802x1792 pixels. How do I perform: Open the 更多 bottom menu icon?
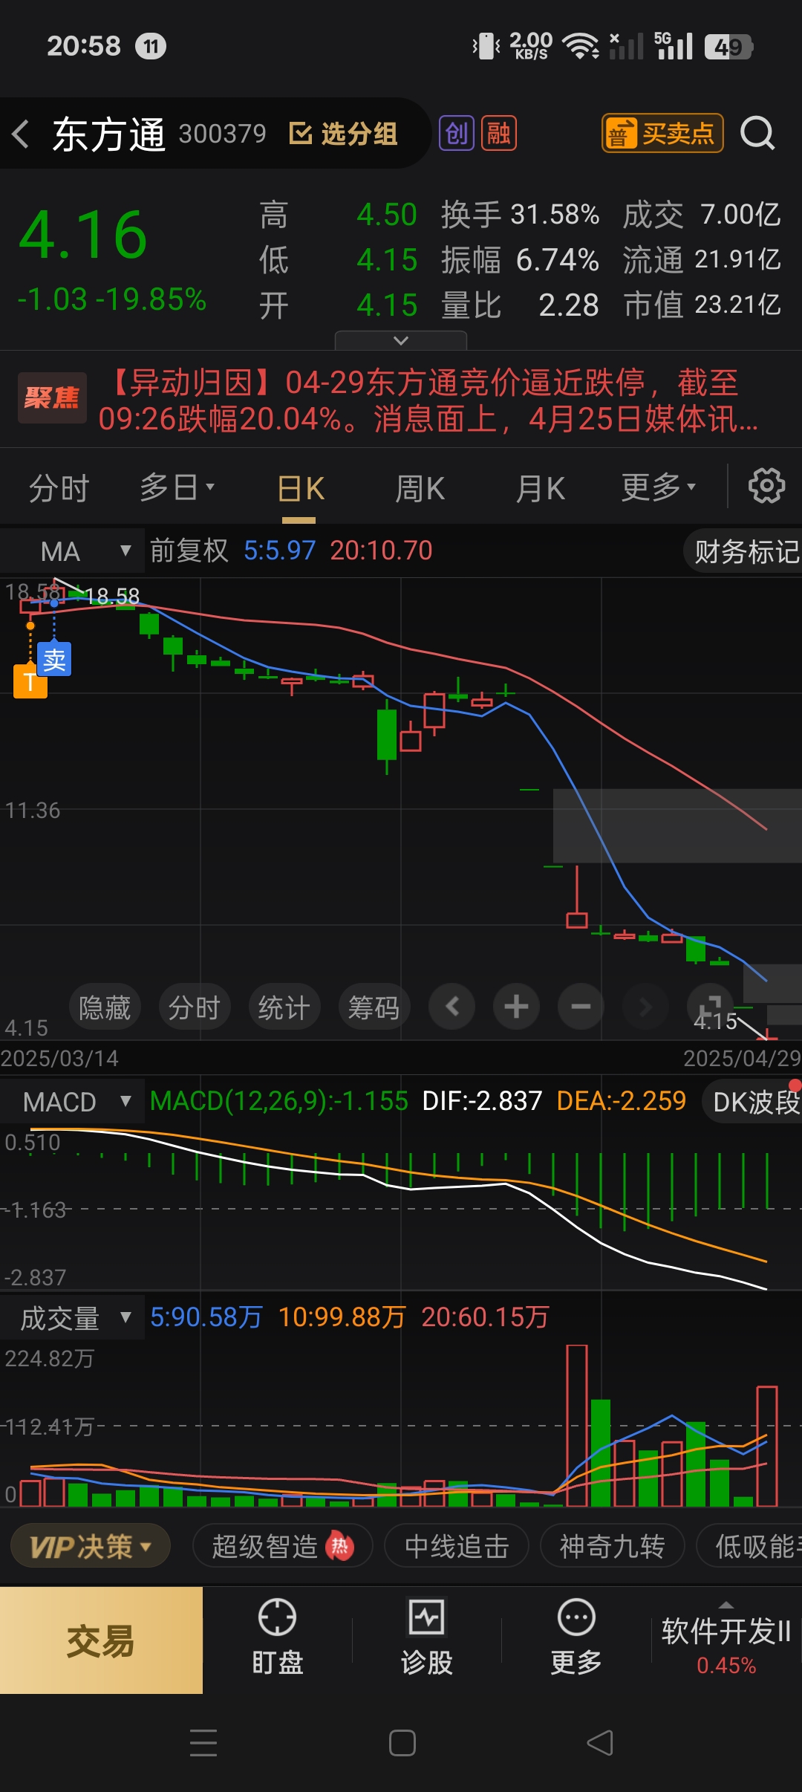576,1637
